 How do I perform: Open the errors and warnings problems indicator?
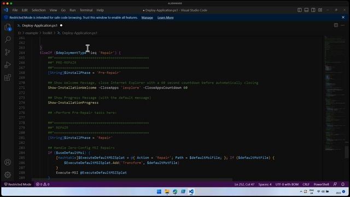click(x=43, y=184)
